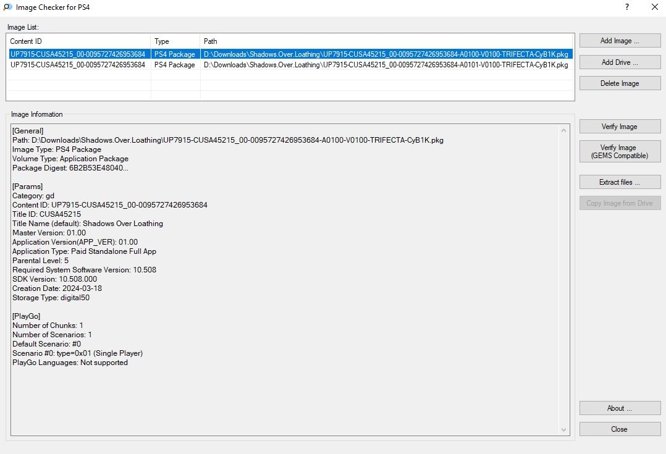
Task: Click the Category: gd line
Action: click(x=33, y=196)
